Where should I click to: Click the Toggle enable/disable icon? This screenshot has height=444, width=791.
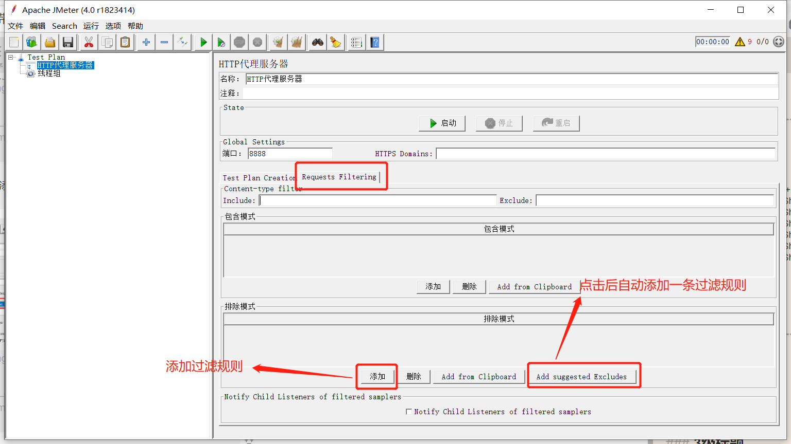coord(182,42)
